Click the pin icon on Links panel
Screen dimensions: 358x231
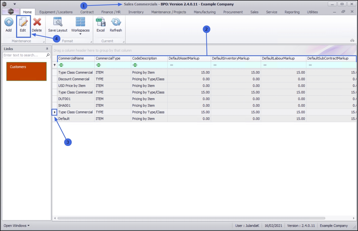pyautogui.click(x=47, y=49)
